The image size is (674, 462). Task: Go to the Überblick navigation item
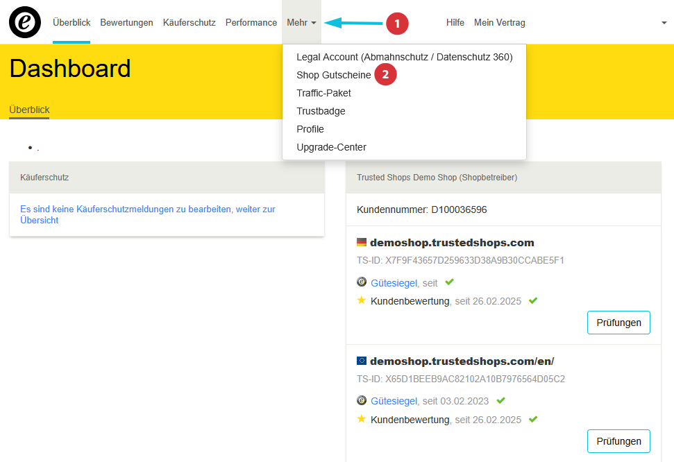(x=71, y=22)
